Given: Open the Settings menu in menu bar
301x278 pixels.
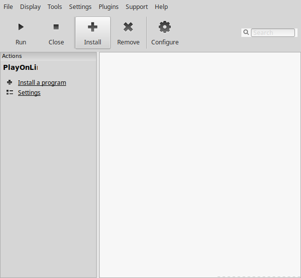Looking at the screenshot, I should pyautogui.click(x=80, y=6).
